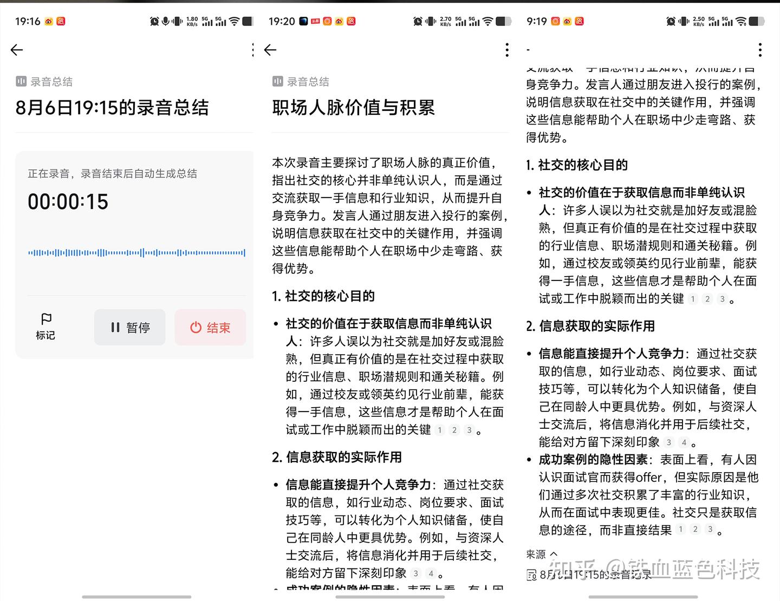Tap the back arrow on the recording screen
This screenshot has height=601, width=780.
(17, 50)
